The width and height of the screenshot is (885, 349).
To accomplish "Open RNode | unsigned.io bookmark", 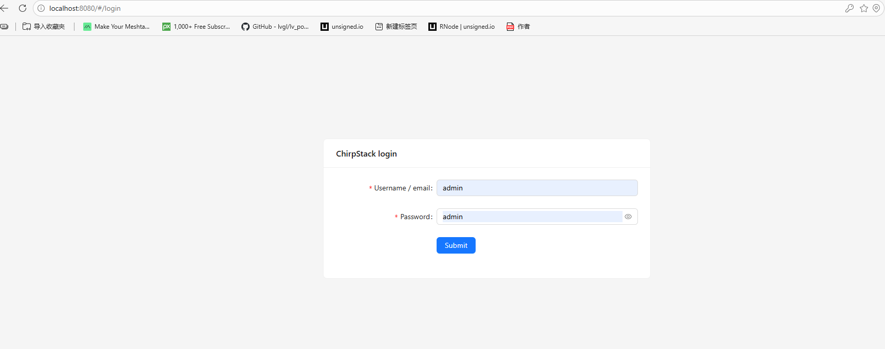I will [x=461, y=27].
